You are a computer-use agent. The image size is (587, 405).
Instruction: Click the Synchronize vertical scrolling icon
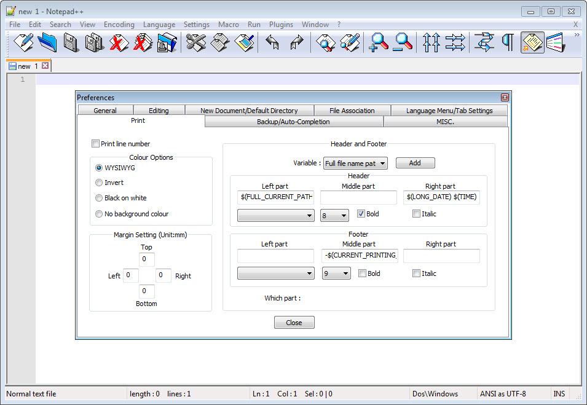pyautogui.click(x=431, y=42)
